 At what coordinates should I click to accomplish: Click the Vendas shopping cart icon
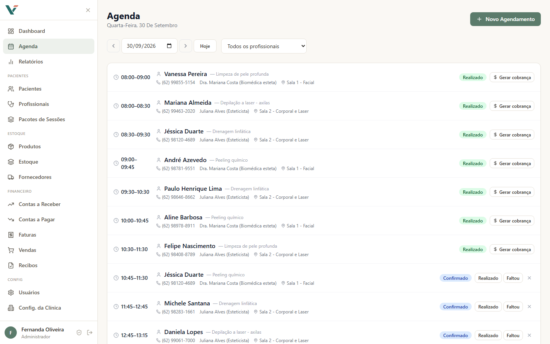pyautogui.click(x=11, y=250)
